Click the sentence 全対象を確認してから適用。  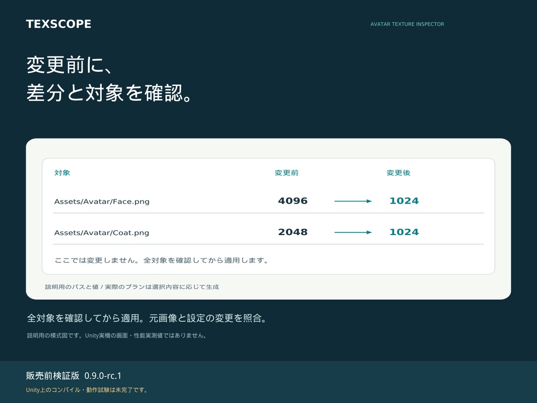point(87,319)
